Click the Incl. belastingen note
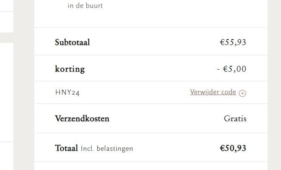The width and height of the screenshot is (281, 170). (107, 149)
